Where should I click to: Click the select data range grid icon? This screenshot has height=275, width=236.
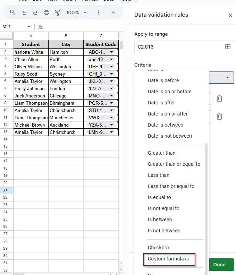pos(228,47)
